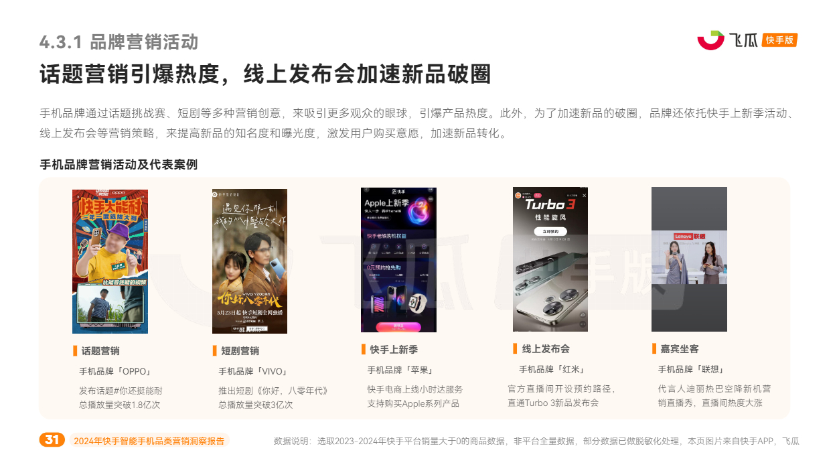This screenshot has height=471, width=837.
Task: Select the 线上发布会 category label
Action: coord(546,348)
